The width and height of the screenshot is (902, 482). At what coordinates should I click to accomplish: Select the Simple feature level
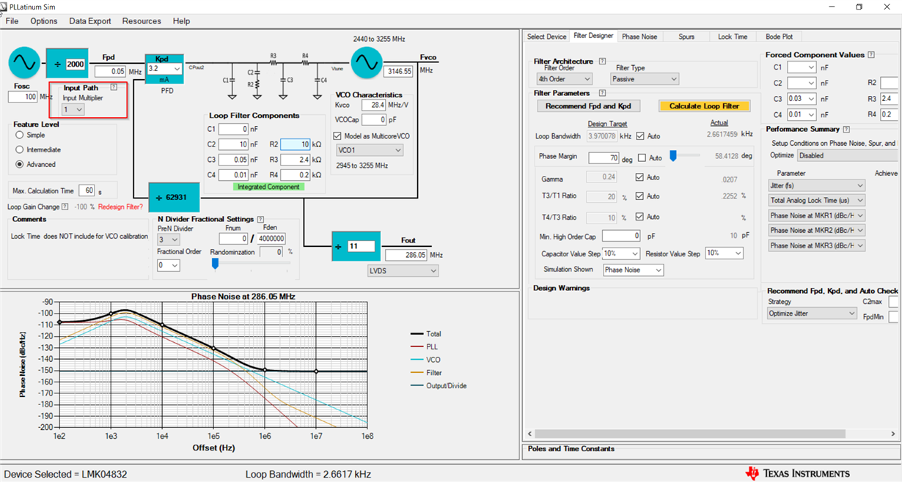tap(20, 136)
